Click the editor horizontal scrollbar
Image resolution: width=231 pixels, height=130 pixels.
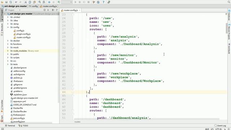tap(147, 119)
